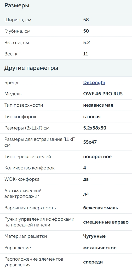Click the Материал решетки value Чугунные
The image size is (132, 269).
click(x=94, y=236)
